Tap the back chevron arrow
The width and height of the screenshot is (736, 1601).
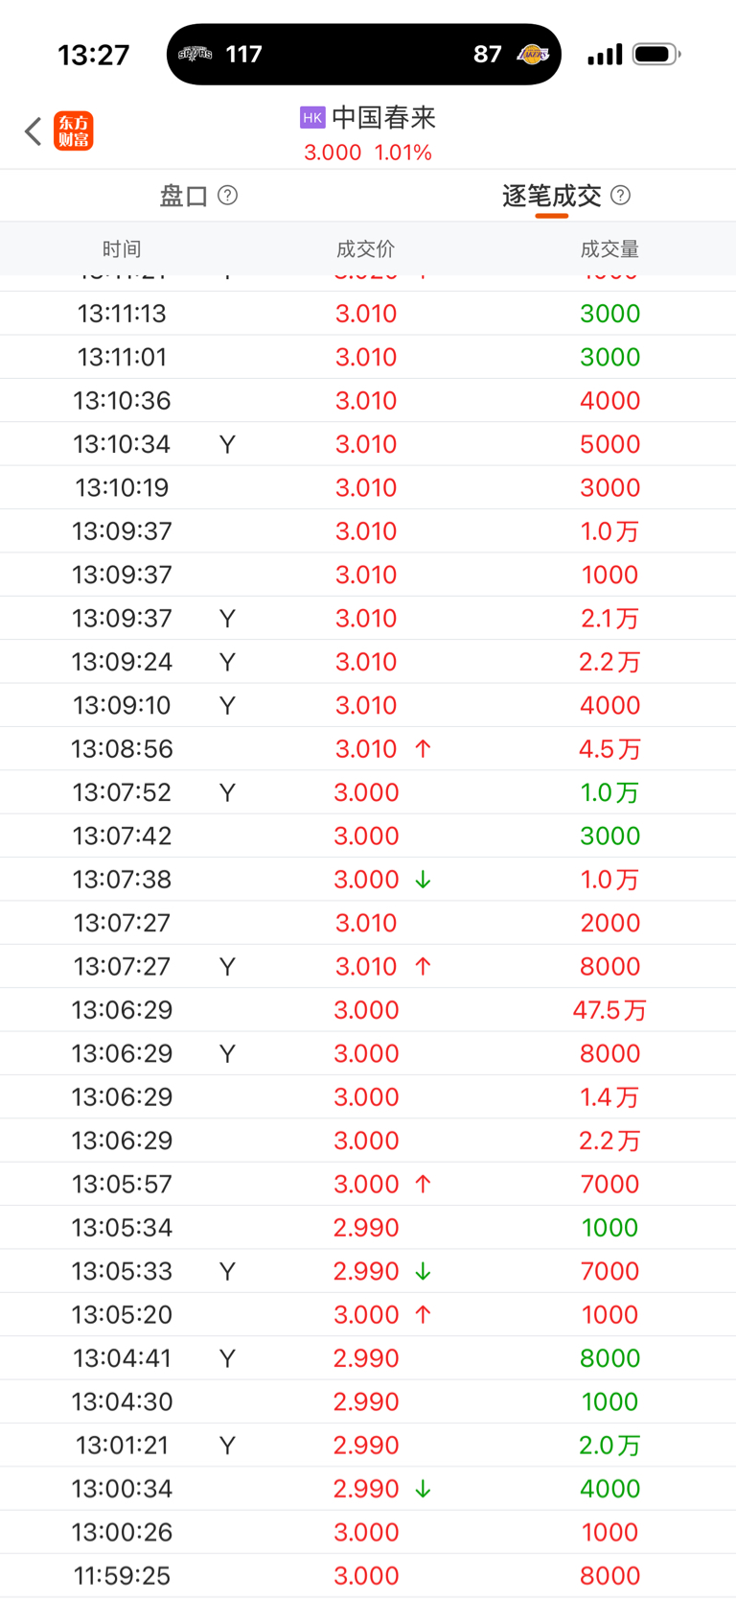pyautogui.click(x=34, y=131)
